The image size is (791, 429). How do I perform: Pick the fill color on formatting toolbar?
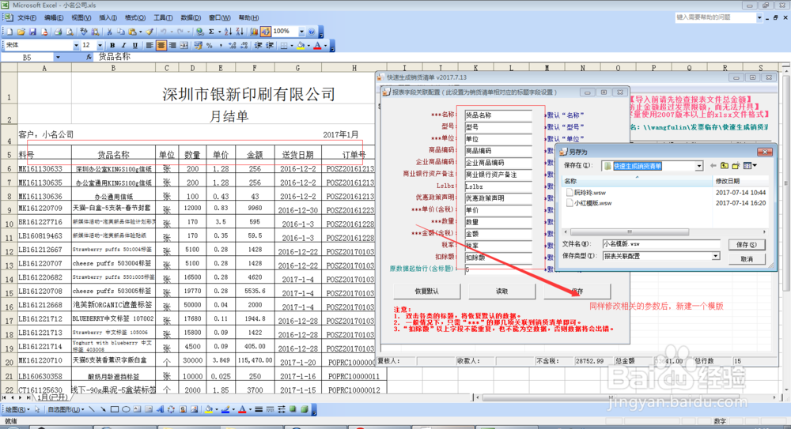[301, 45]
